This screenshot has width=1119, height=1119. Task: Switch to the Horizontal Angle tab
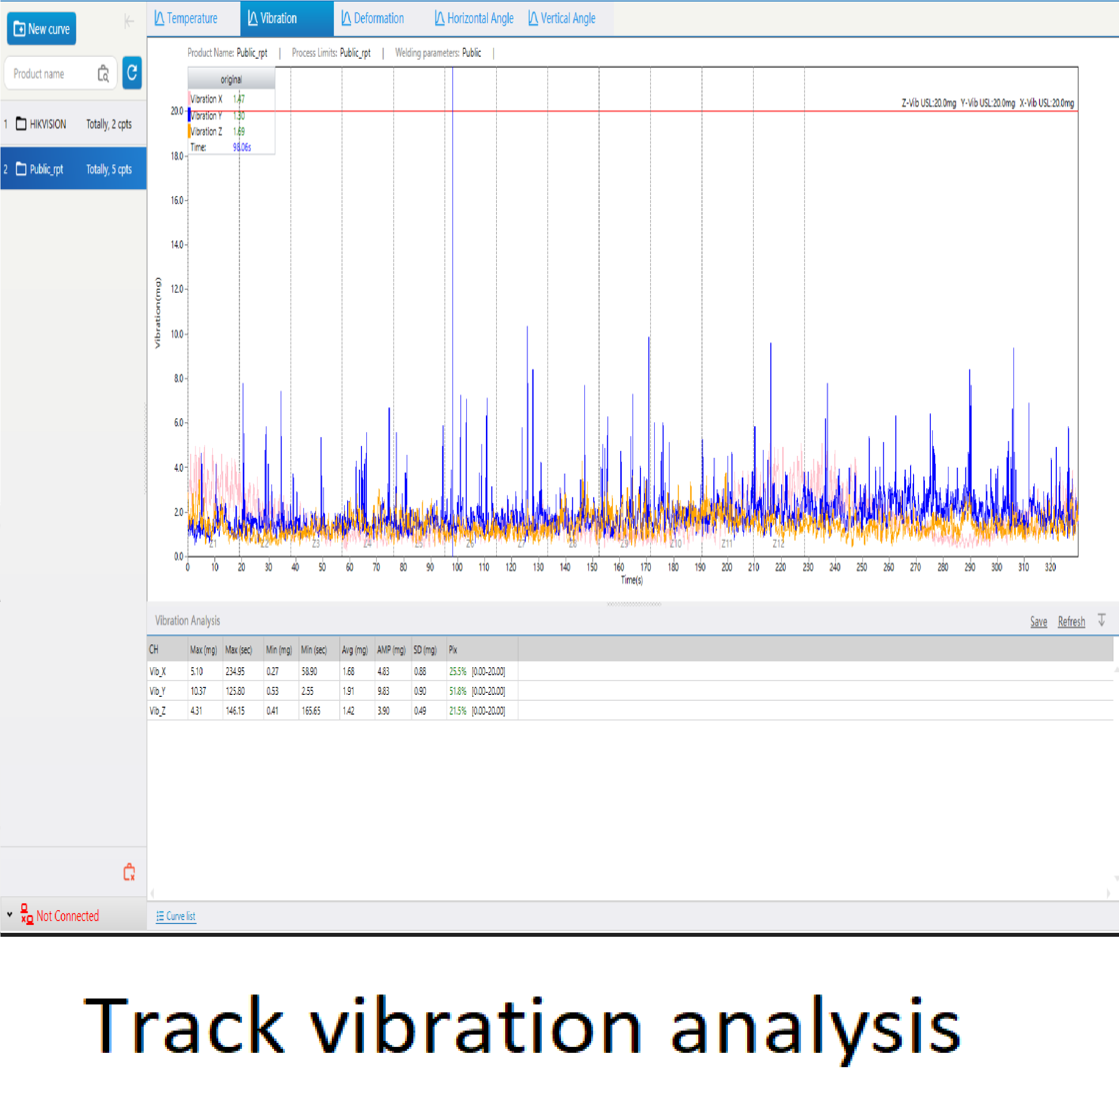pos(475,19)
